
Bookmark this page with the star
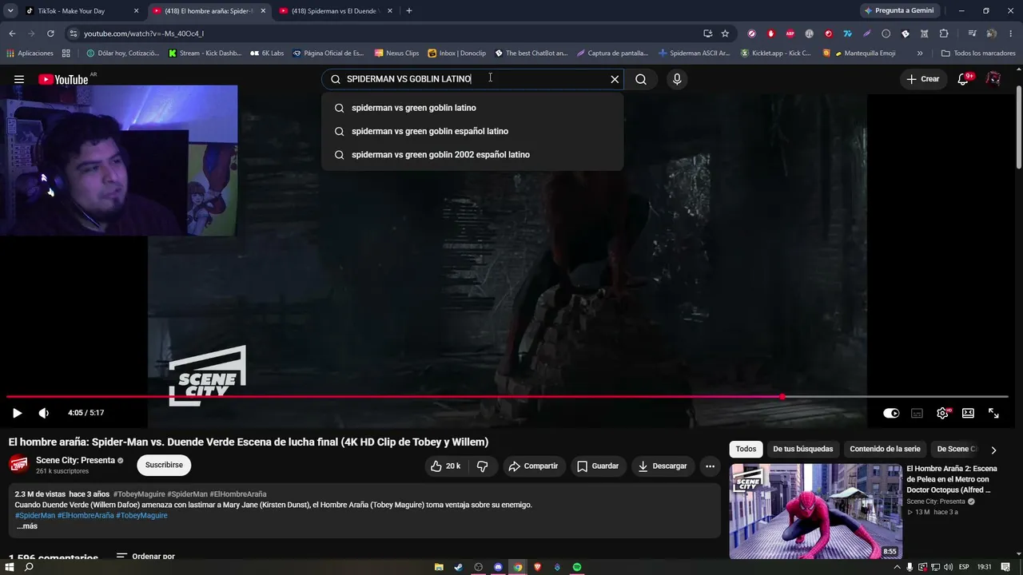tap(725, 34)
